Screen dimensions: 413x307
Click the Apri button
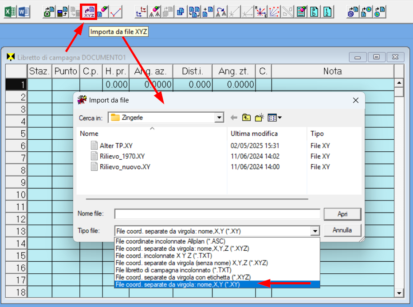[342, 214]
